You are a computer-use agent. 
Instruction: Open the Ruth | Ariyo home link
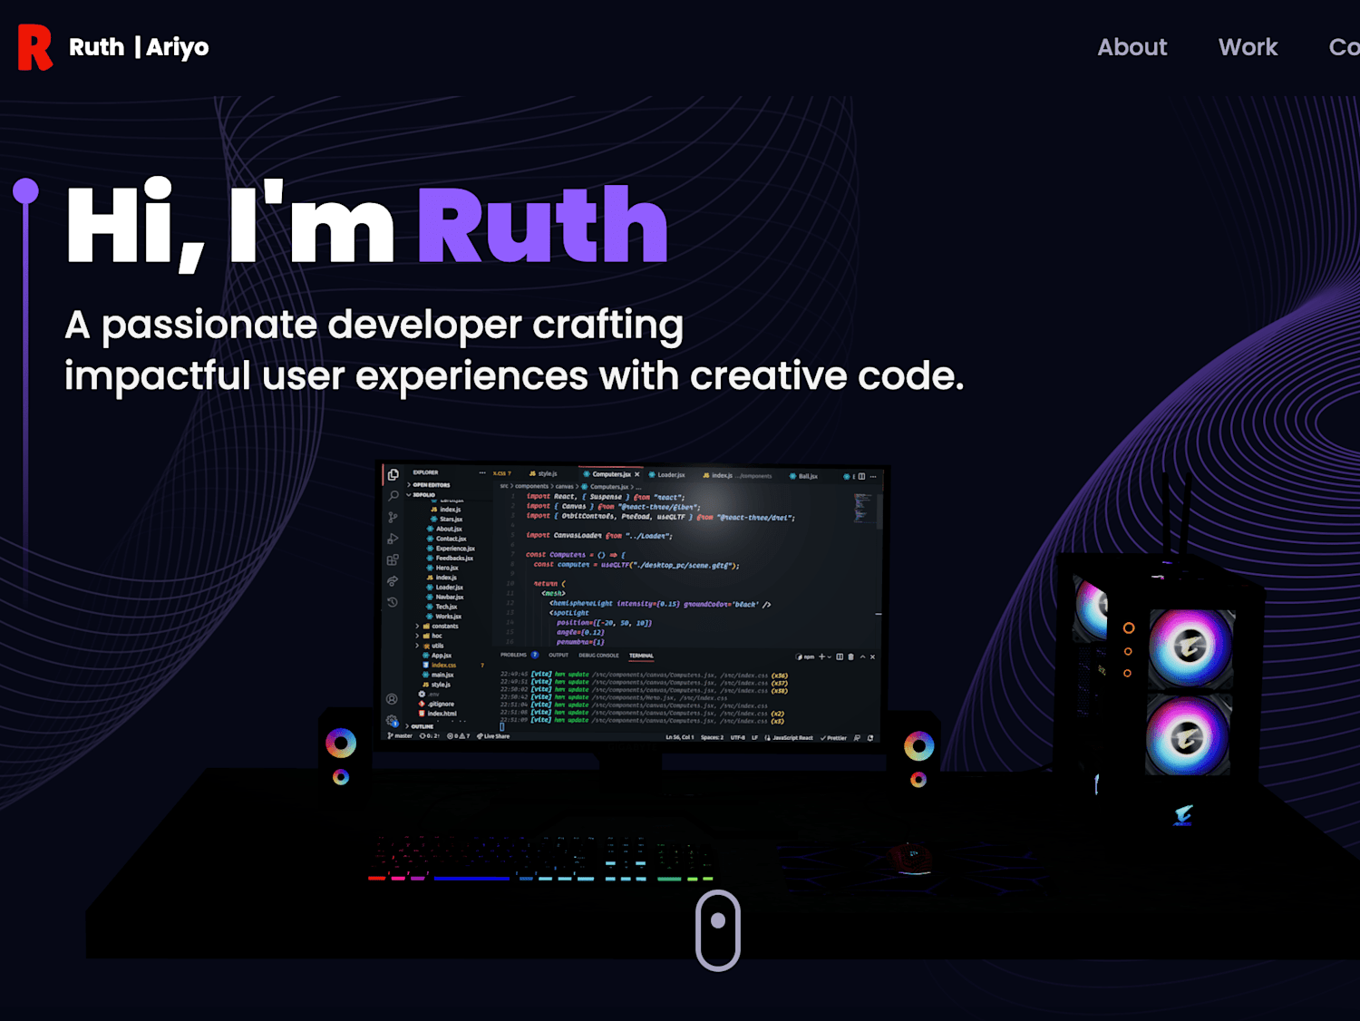139,47
